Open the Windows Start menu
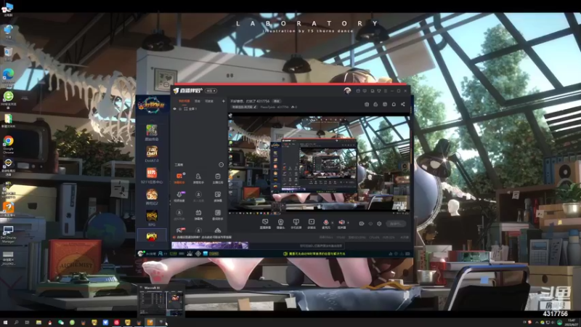 point(5,323)
